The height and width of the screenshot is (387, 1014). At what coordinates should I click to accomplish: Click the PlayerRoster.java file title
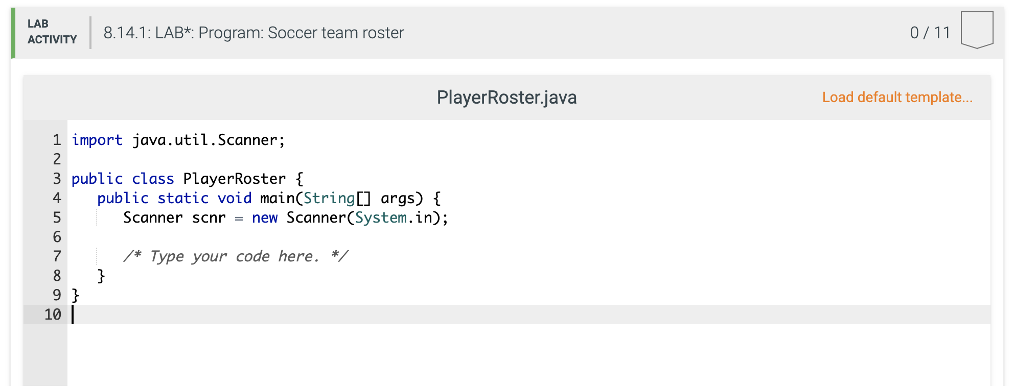coord(506,97)
